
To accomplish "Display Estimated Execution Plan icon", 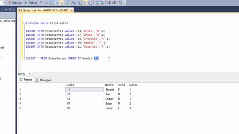I will pos(52,3).
